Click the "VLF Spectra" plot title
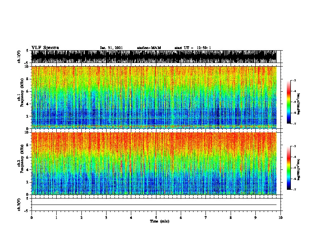 pyautogui.click(x=45, y=48)
